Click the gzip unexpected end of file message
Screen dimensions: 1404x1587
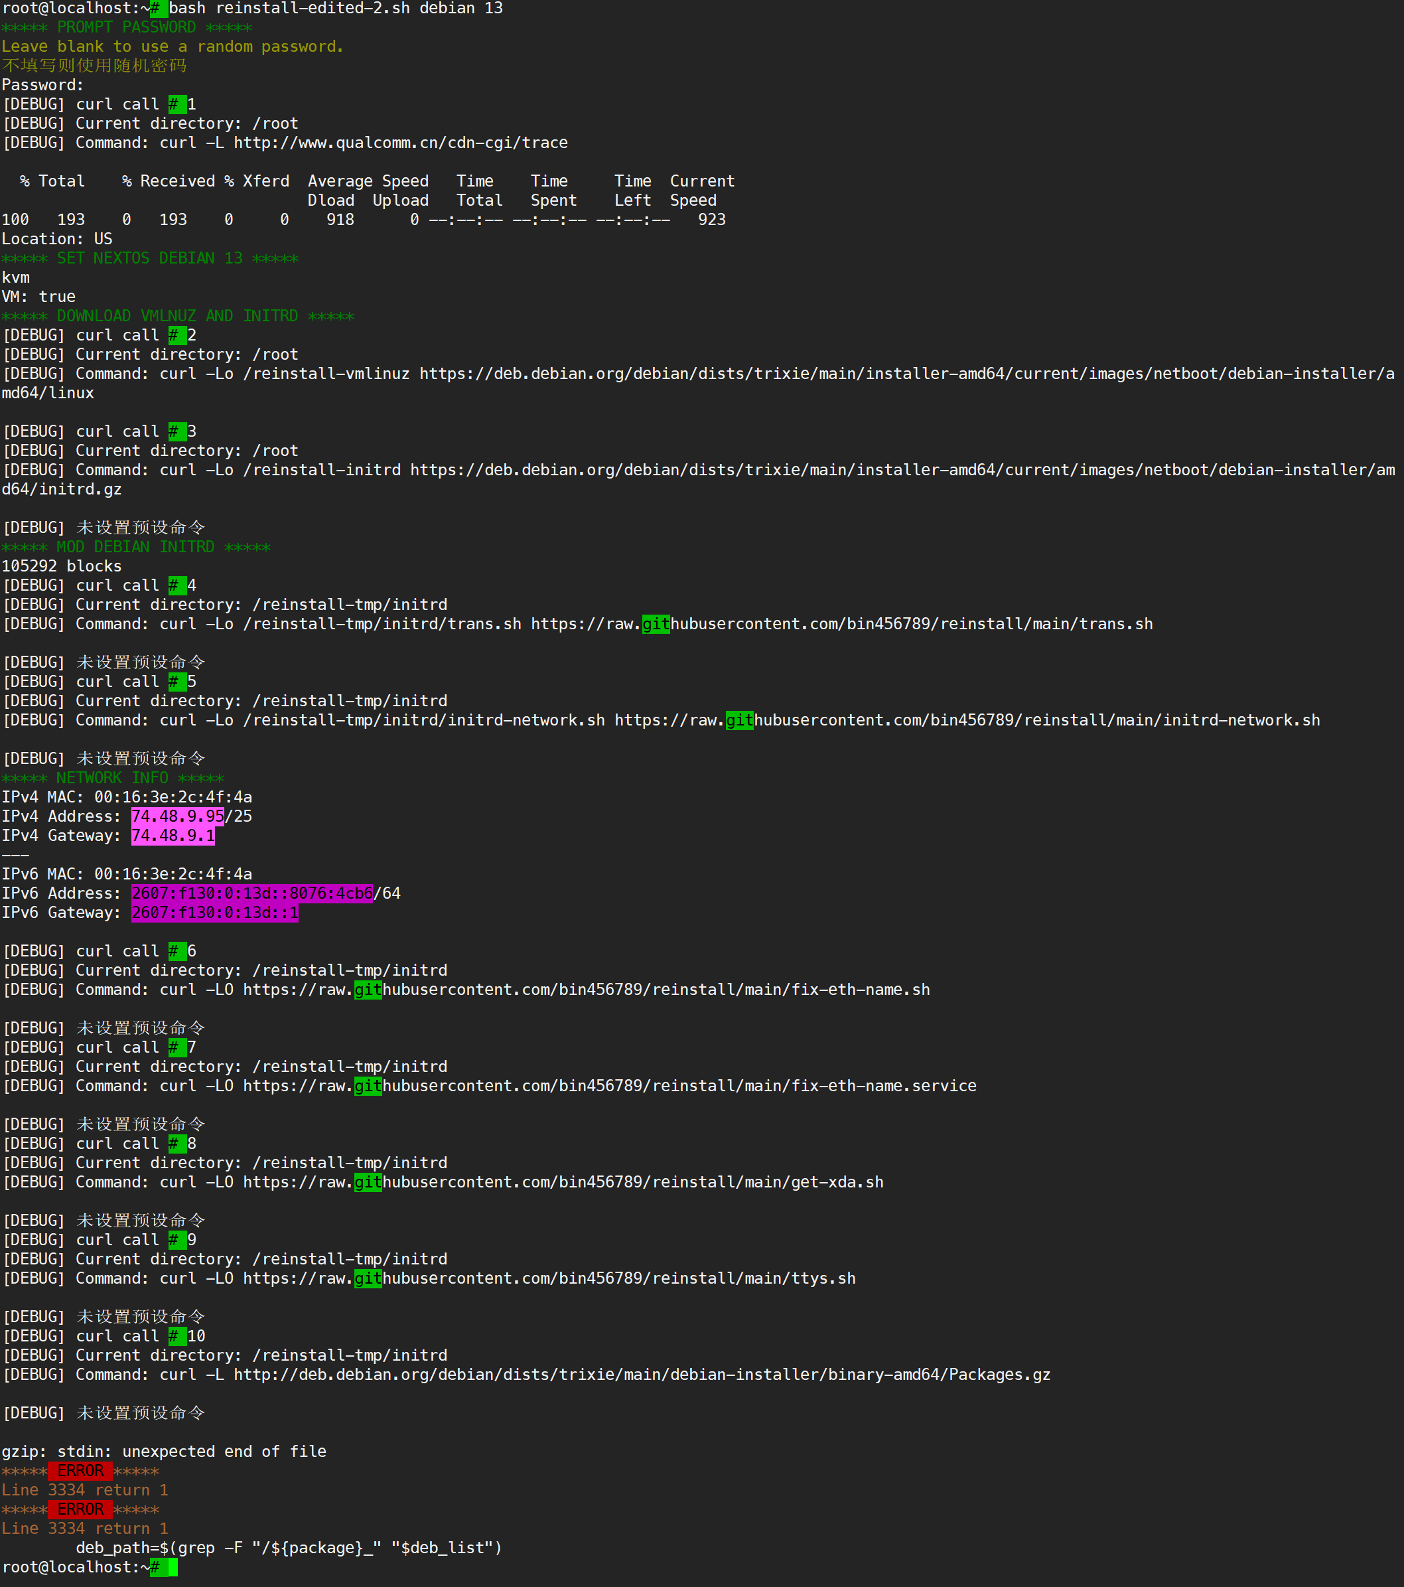(x=164, y=1452)
